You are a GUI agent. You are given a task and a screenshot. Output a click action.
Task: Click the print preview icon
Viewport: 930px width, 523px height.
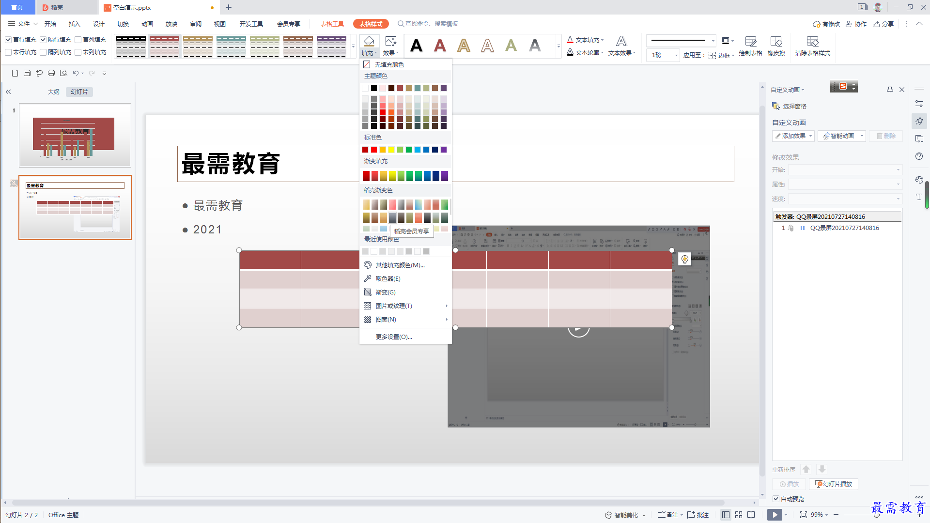point(63,73)
